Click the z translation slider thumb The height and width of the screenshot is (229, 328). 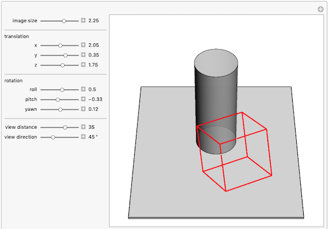click(62, 65)
